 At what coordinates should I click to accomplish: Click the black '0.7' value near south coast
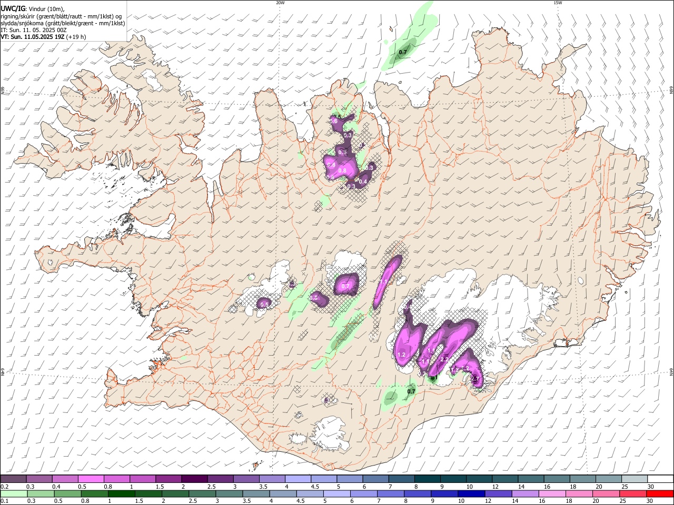[412, 391]
